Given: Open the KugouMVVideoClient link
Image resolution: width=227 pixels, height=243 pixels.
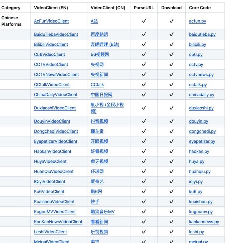Looking at the screenshot, I should 55,212.
